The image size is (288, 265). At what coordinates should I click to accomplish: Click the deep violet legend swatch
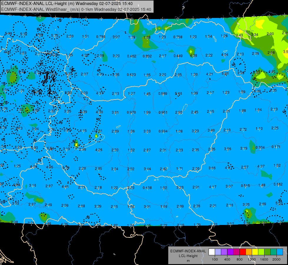pos(230,252)
